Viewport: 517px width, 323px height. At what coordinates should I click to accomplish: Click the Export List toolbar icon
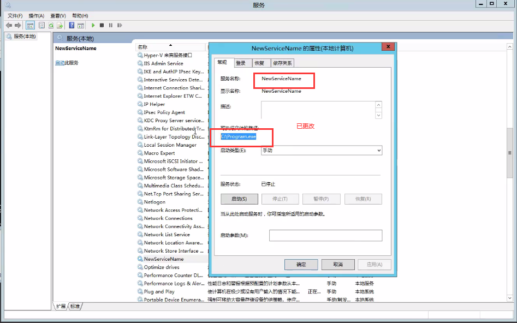(60, 25)
